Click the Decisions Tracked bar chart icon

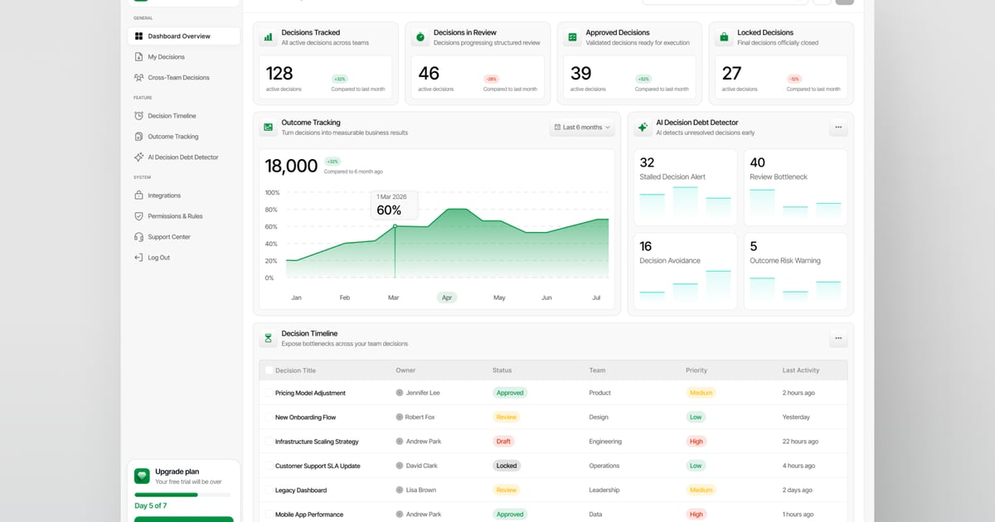[268, 37]
